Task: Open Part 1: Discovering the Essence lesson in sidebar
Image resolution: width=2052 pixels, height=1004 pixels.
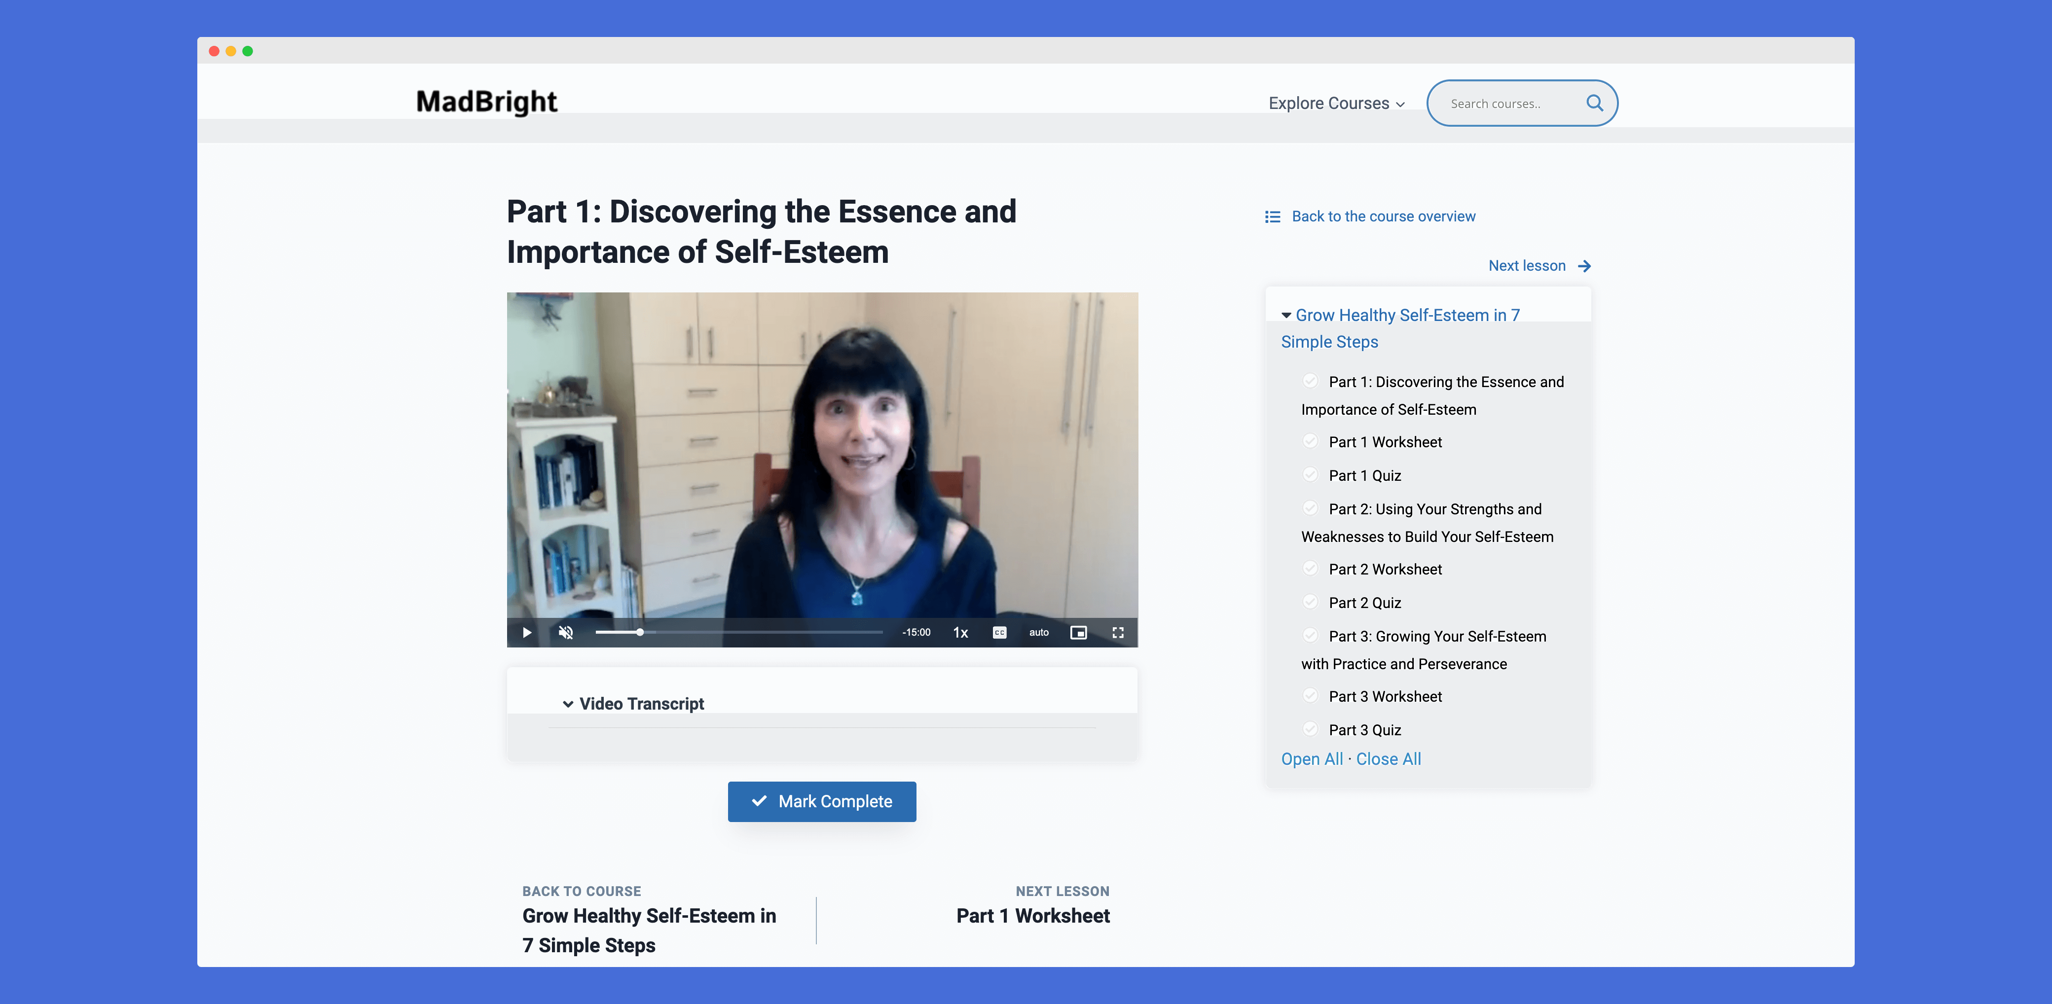Action: [1433, 395]
